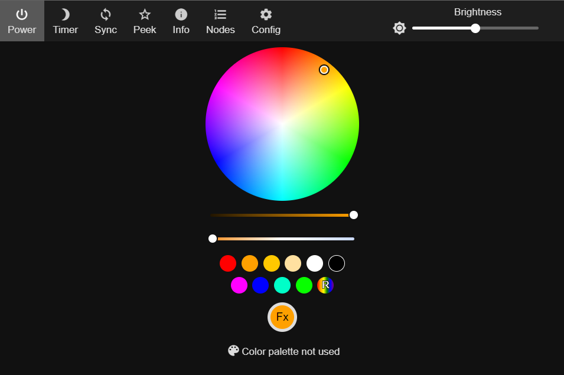Image resolution: width=564 pixels, height=375 pixels.
Task: Toggle the Power button
Action: 22,21
